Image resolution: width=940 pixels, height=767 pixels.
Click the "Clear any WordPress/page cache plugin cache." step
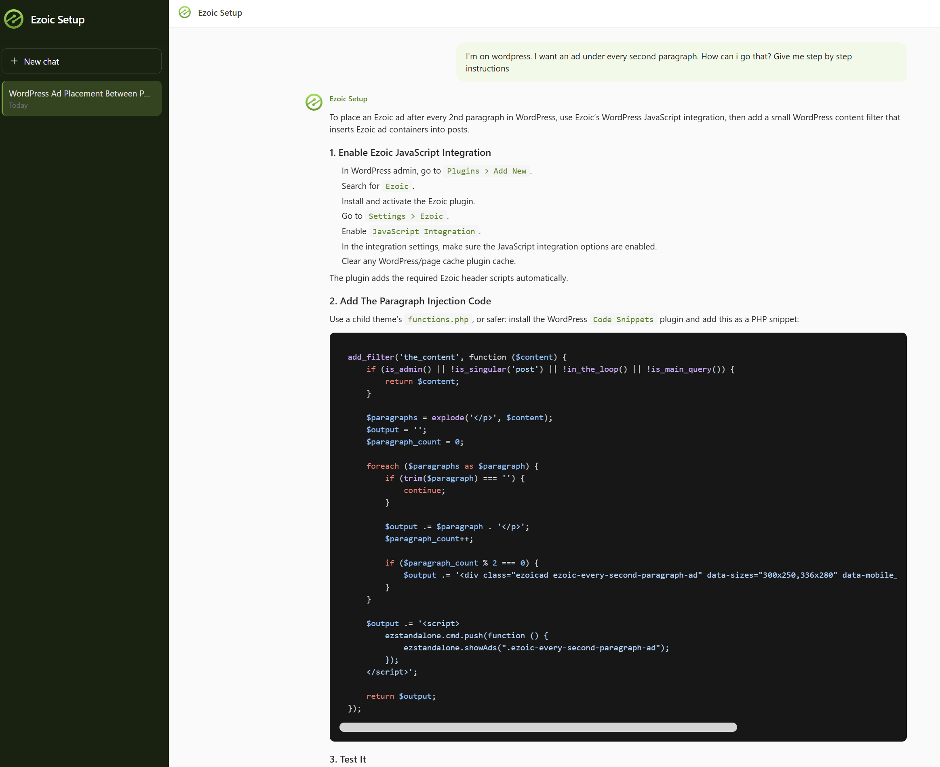coord(428,261)
